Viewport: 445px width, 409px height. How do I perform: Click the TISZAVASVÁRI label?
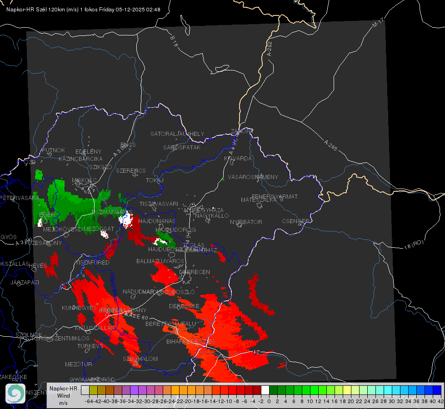tap(159, 204)
